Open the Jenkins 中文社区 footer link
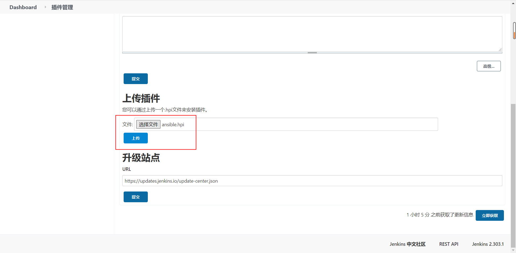Screen dimensions: 516x253 point(407,244)
